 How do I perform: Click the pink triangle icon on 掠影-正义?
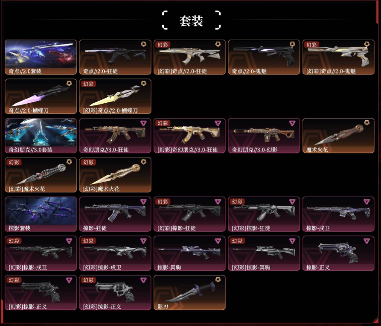[366, 241]
